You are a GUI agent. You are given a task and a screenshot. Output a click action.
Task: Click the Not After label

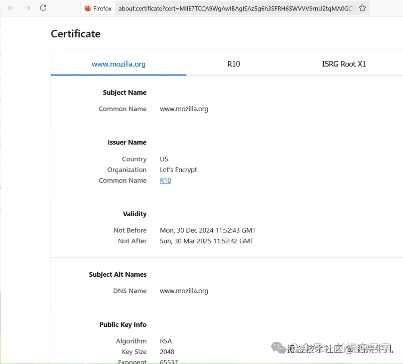pos(132,241)
